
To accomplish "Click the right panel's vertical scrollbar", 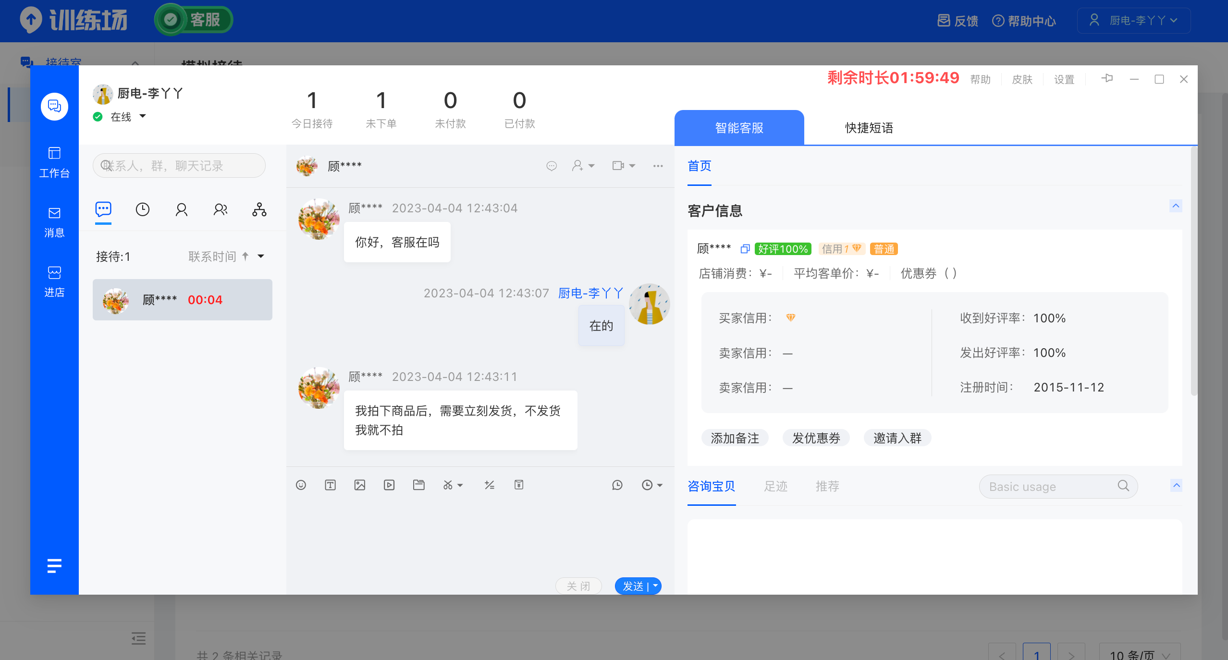I will (1194, 271).
